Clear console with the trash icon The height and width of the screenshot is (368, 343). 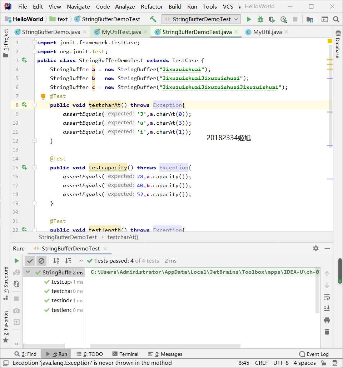point(327,332)
